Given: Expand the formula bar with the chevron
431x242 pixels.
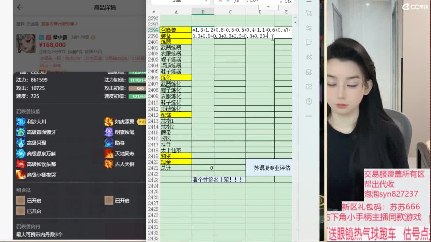Looking at the screenshot, I should (268, 7).
